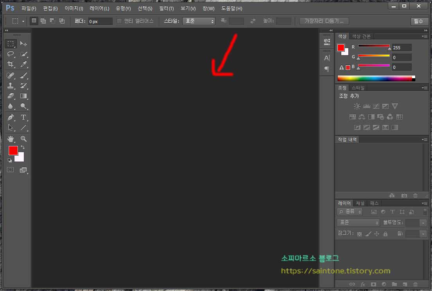
Task: Open the layer blend mode 표준 dropdown
Action: (358, 223)
